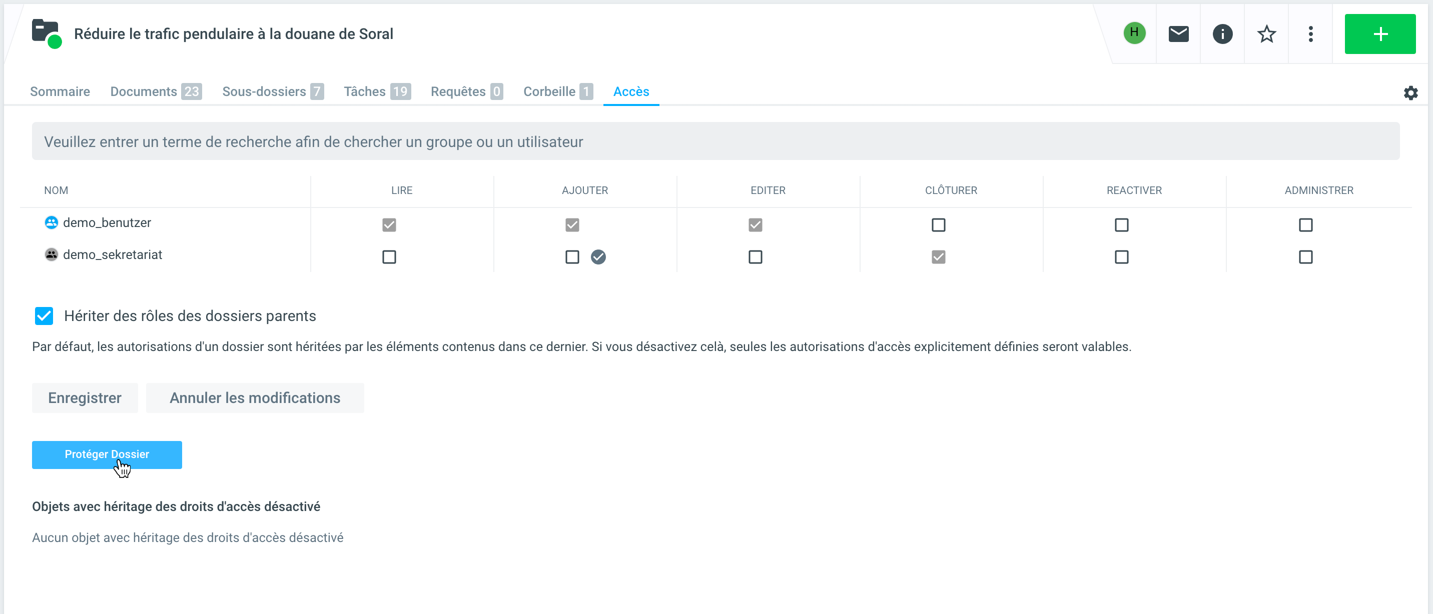This screenshot has height=614, width=1433.
Task: Uncheck Hériter des rôles des dossiers parents
Action: coord(44,315)
